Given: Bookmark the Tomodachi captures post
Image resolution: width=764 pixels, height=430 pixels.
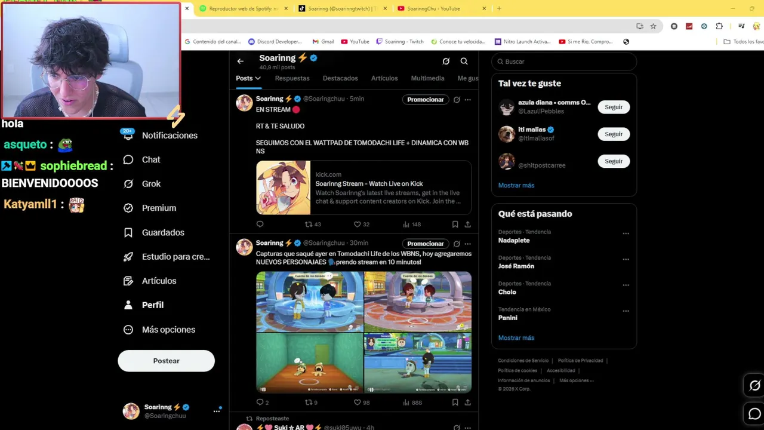Looking at the screenshot, I should pyautogui.click(x=455, y=403).
